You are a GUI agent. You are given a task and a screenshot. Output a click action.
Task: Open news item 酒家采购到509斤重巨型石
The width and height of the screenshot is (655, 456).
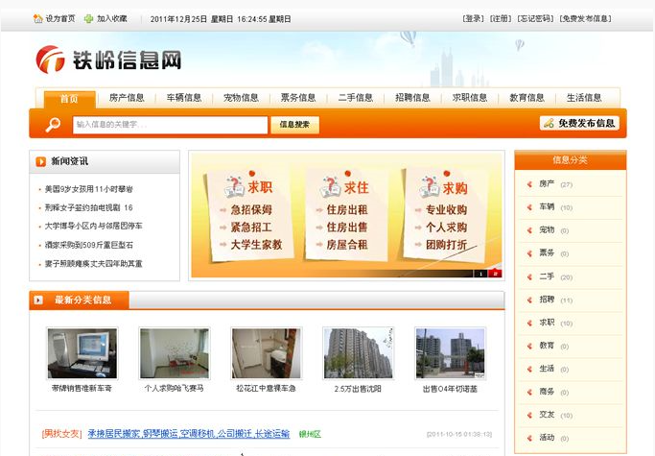click(89, 245)
